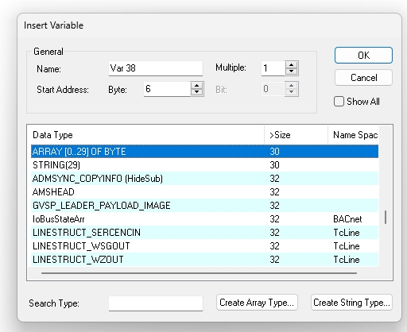Focus the Search Type field
The width and height of the screenshot is (407, 332).
tap(156, 303)
